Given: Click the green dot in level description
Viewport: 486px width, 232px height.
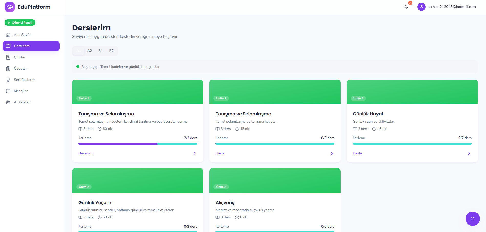Looking at the screenshot, I should click(78, 66).
